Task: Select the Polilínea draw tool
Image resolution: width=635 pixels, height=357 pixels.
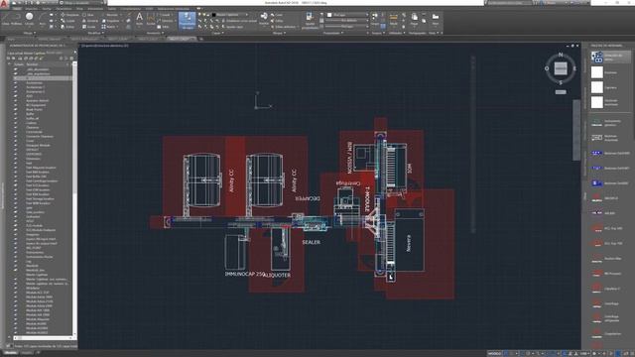Action: coord(17,19)
